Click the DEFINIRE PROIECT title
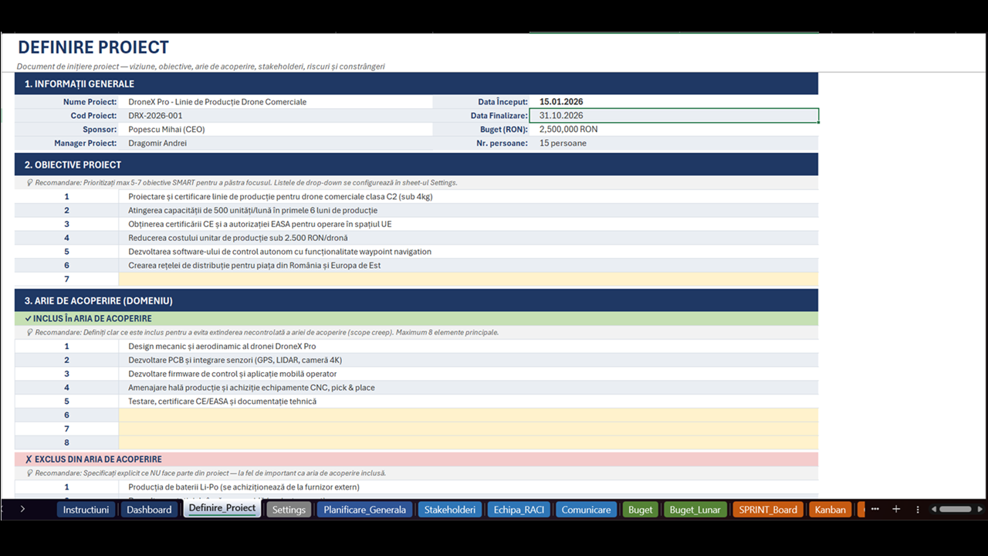The height and width of the screenshot is (556, 988). (93, 47)
